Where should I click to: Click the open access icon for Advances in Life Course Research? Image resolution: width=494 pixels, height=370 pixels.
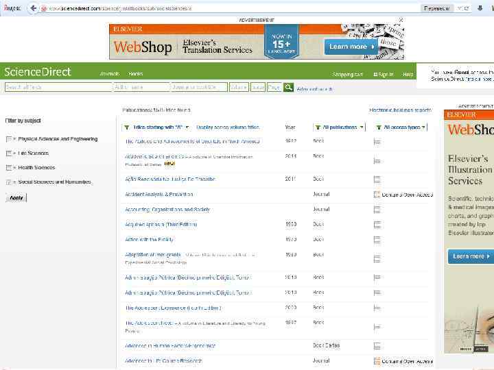[x=377, y=361]
